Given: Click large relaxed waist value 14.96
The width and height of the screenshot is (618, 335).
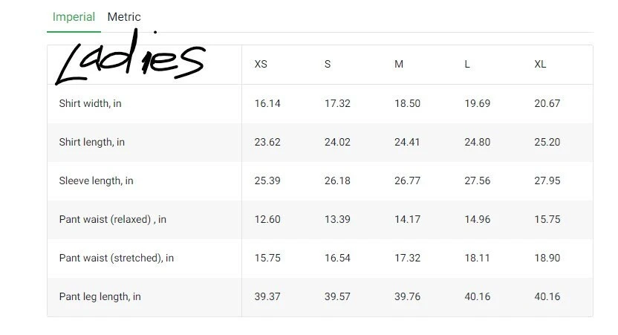Looking at the screenshot, I should pos(477,220).
